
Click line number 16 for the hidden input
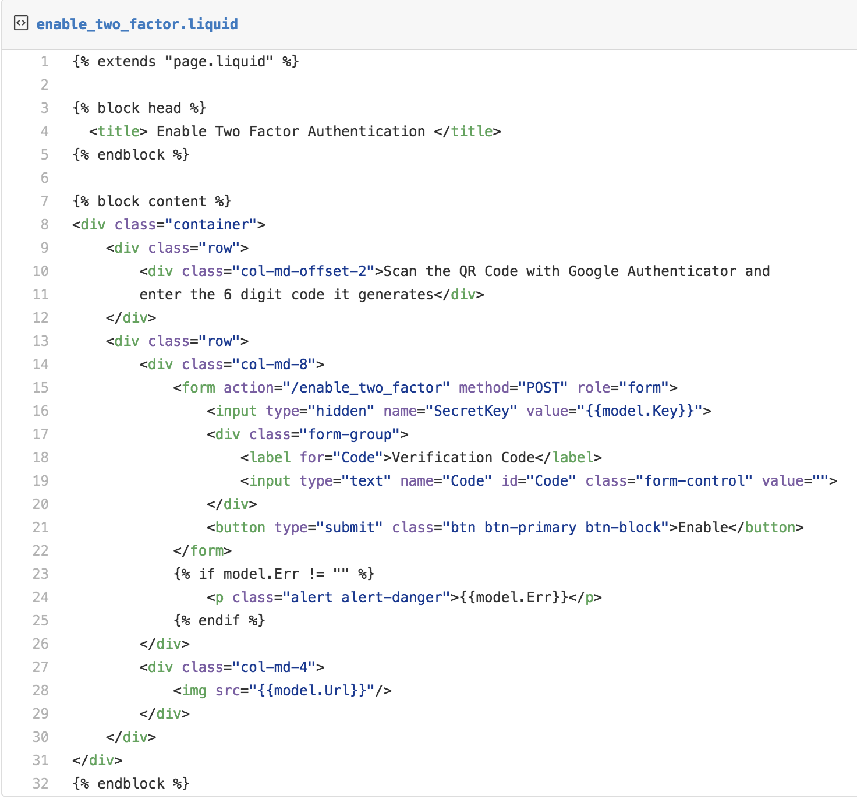41,411
